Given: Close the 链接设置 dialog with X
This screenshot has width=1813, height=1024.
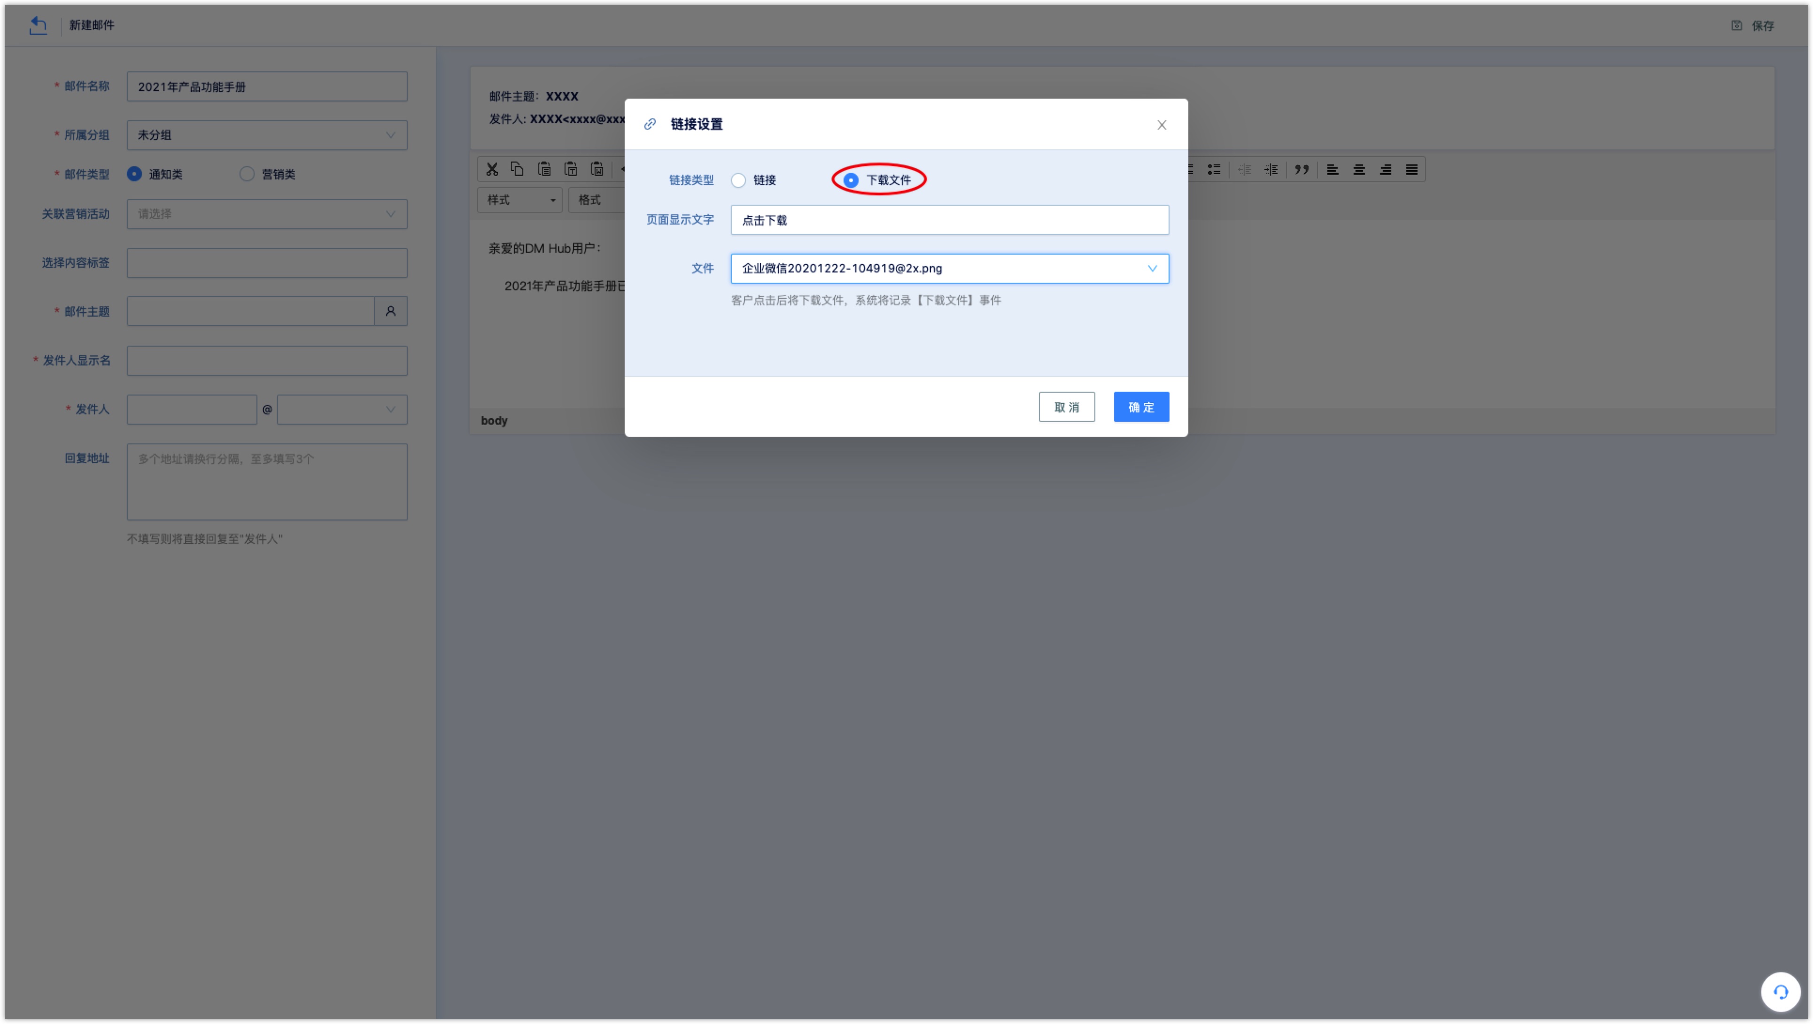Looking at the screenshot, I should point(1162,124).
